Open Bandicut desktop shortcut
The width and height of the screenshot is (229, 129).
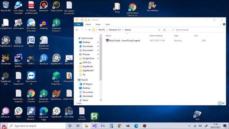[44, 59]
